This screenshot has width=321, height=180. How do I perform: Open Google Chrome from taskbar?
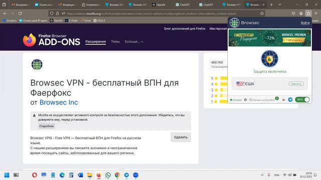tap(117, 175)
